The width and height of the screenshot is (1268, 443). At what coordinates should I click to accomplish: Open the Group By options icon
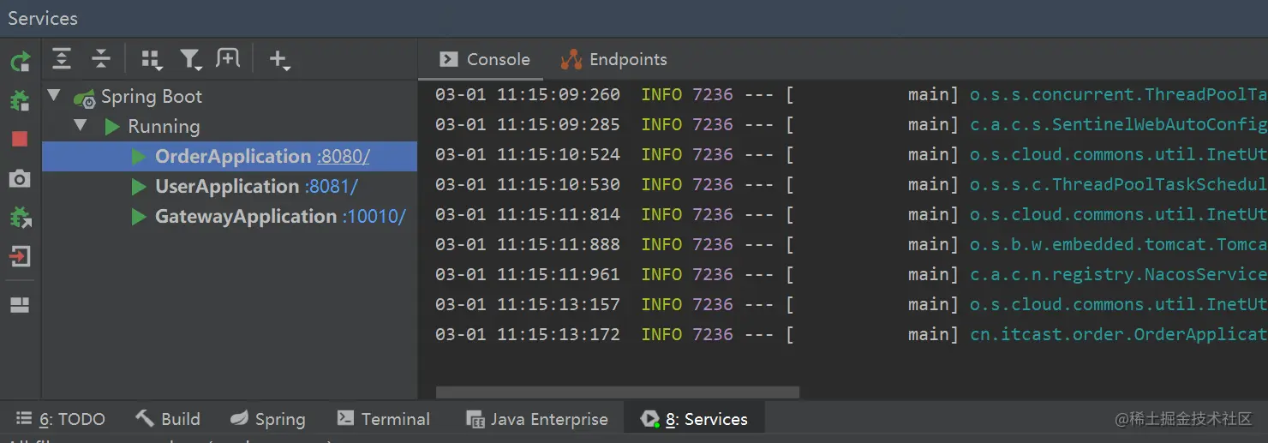coord(152,59)
